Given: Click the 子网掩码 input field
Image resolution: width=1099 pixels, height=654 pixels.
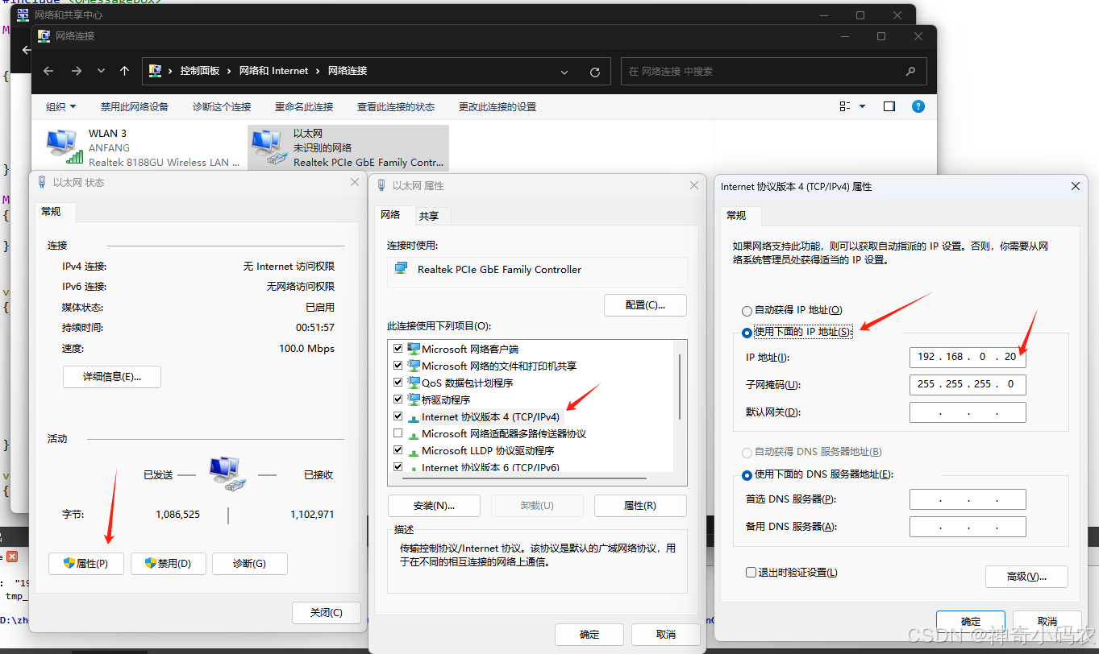Looking at the screenshot, I should (x=968, y=384).
